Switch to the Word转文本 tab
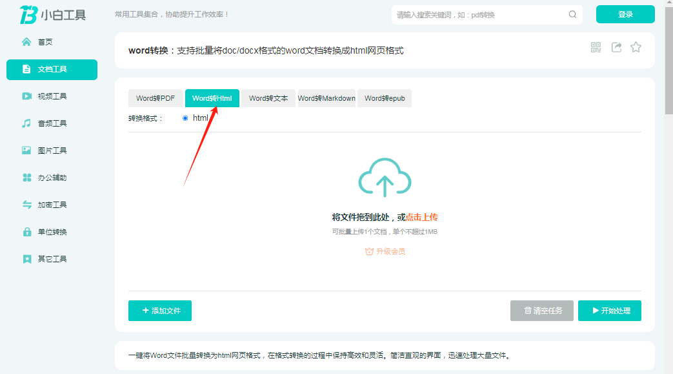 pos(268,98)
